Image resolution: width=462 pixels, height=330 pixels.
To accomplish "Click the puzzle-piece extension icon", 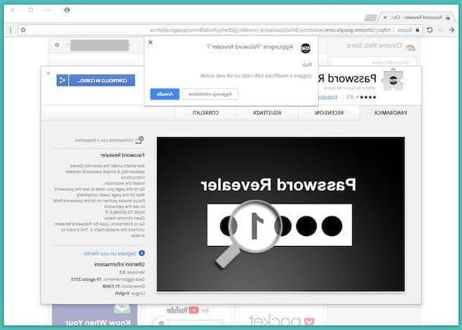I will pos(393,79).
